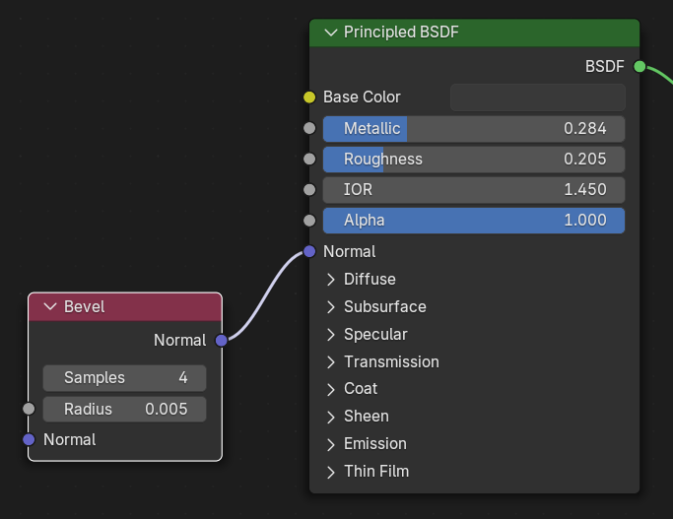Click Principled BSDF Normal input socket
673x519 pixels.
[309, 251]
